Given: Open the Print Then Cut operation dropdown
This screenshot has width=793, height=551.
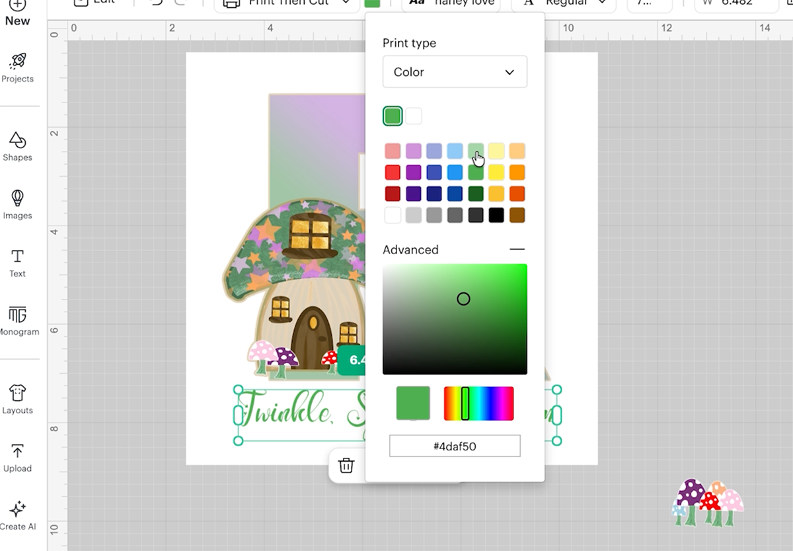Looking at the screenshot, I should [x=286, y=3].
